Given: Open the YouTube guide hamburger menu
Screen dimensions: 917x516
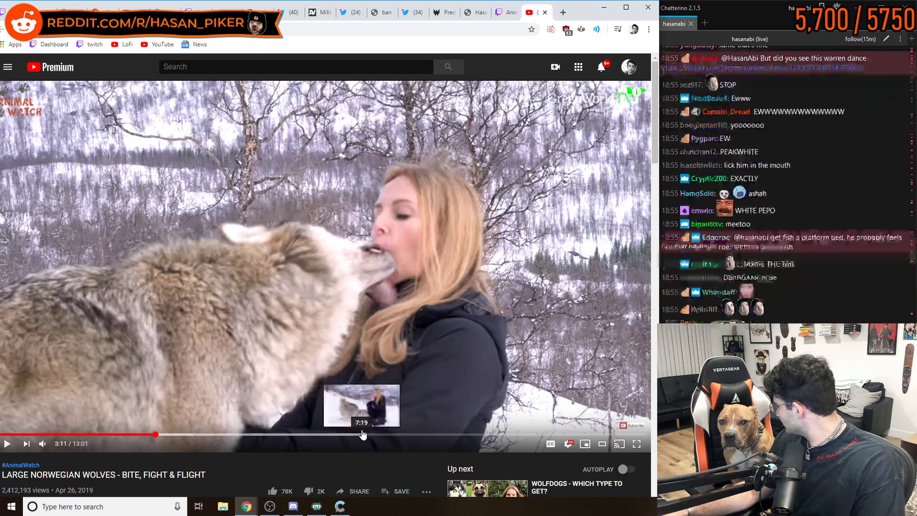Looking at the screenshot, I should coord(8,67).
